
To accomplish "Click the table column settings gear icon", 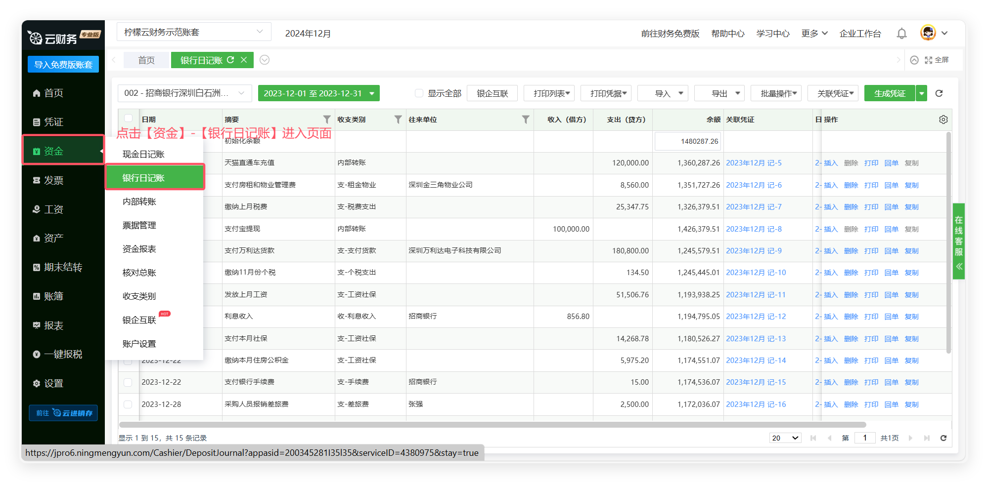I will tap(943, 120).
